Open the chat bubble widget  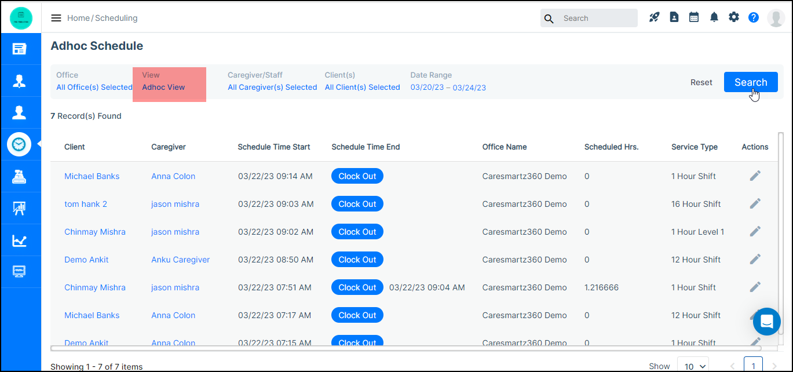click(x=766, y=322)
